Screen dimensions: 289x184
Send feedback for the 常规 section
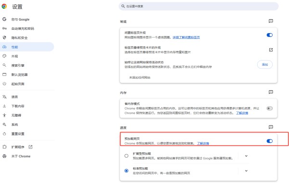271,21
